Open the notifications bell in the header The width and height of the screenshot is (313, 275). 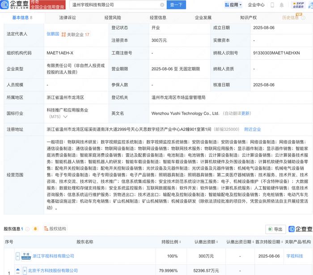(281, 5)
